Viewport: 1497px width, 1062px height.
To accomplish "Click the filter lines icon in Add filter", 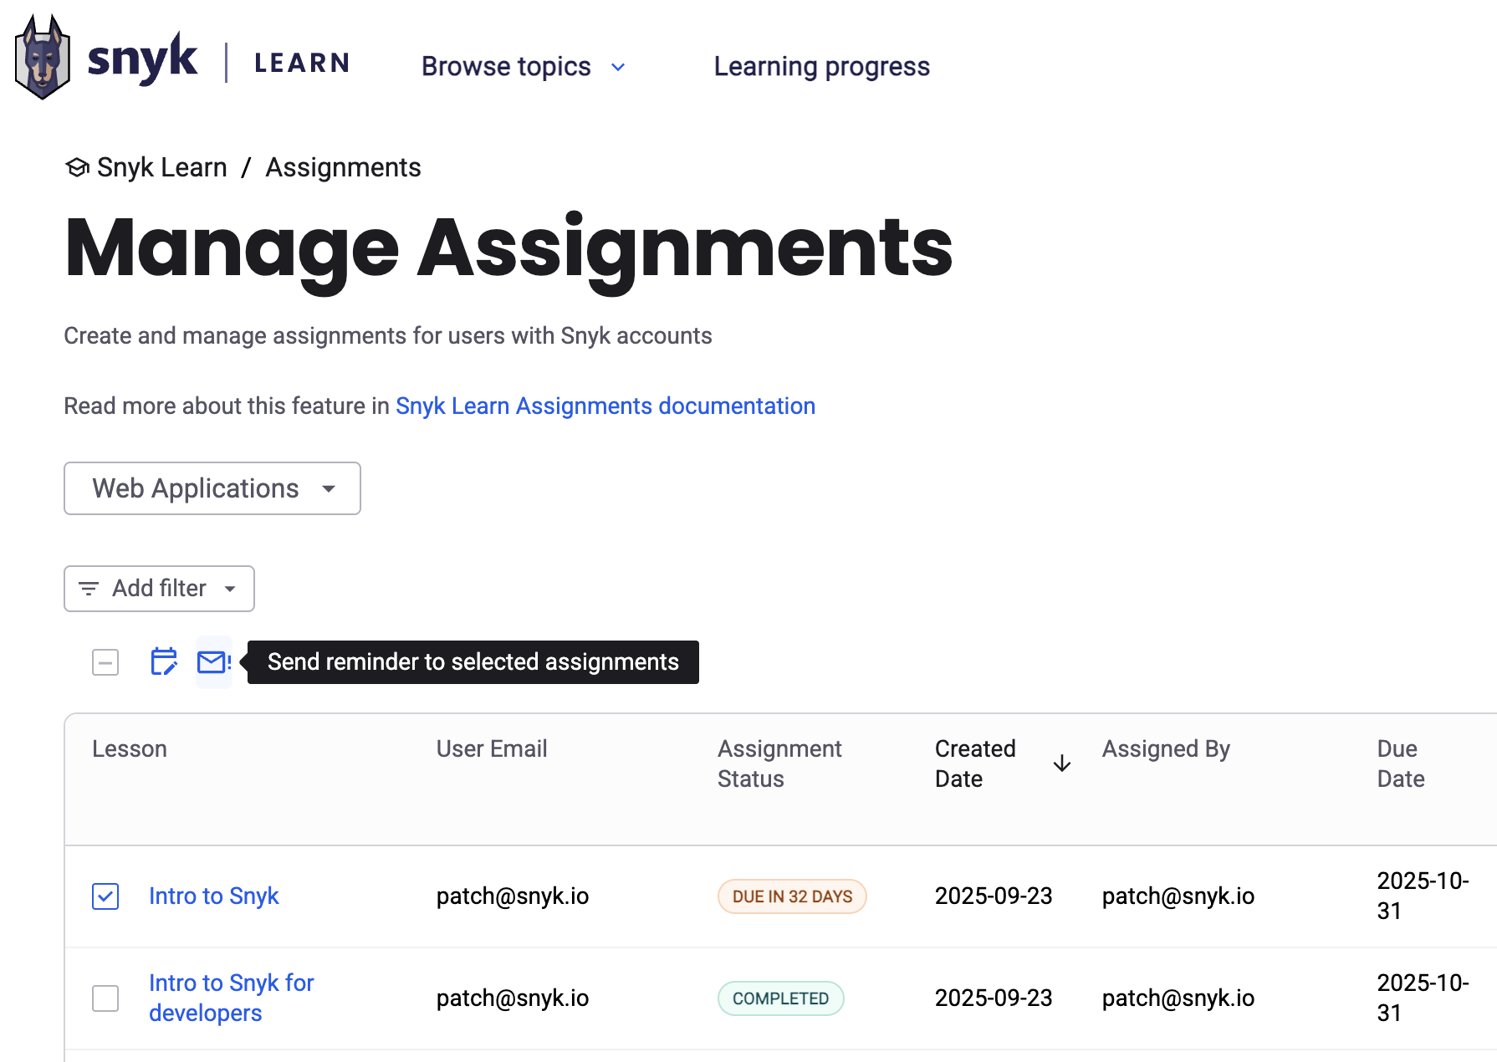I will point(89,589).
